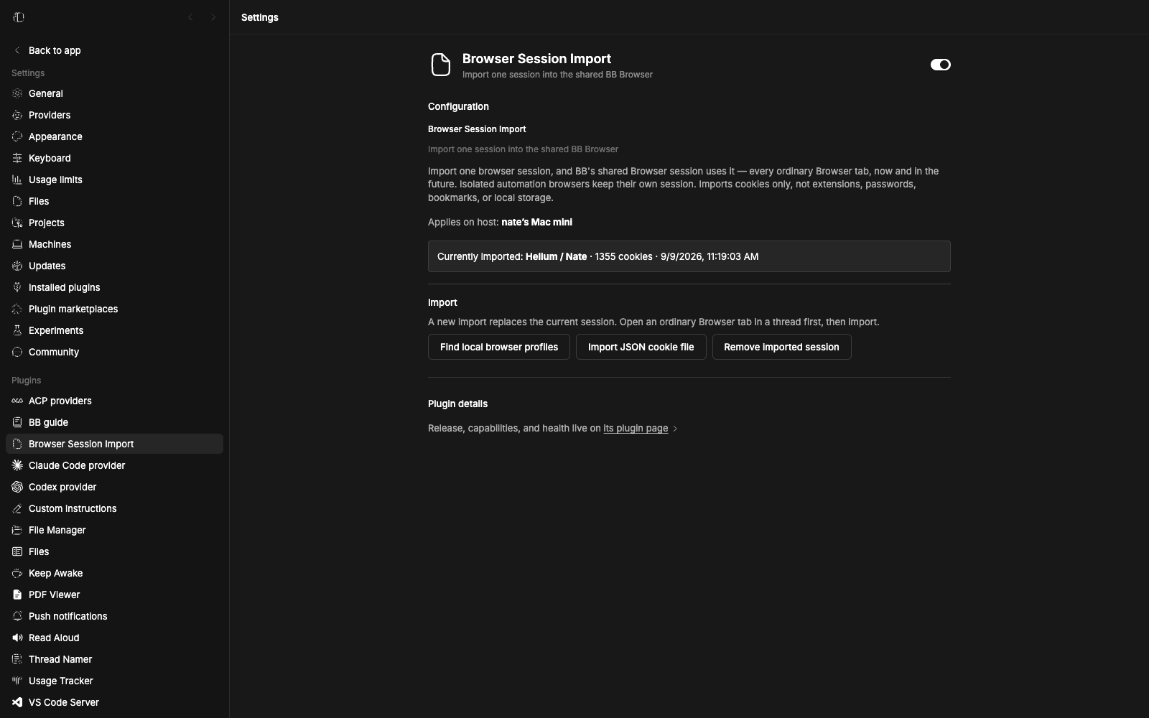Click the Read Aloud speaker icon
The height and width of the screenshot is (718, 1149).
pyautogui.click(x=17, y=638)
